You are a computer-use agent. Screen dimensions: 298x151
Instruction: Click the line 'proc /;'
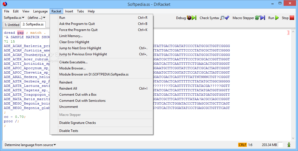pyautogui.click(x=11, y=121)
